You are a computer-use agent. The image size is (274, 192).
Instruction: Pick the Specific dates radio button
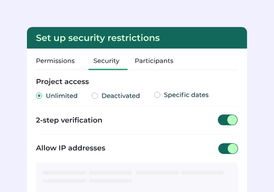coord(157,95)
